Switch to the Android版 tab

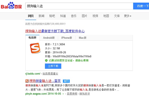pyautogui.click(x=49, y=38)
